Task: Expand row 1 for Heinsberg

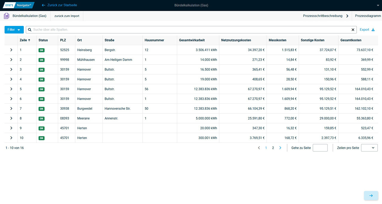Action: coord(11,50)
